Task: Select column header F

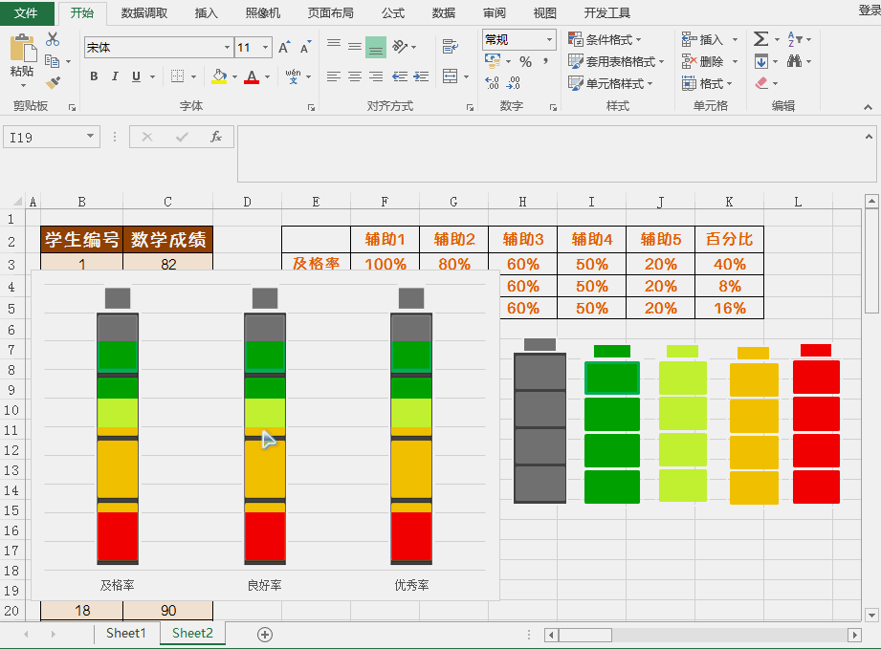Action: pyautogui.click(x=385, y=202)
